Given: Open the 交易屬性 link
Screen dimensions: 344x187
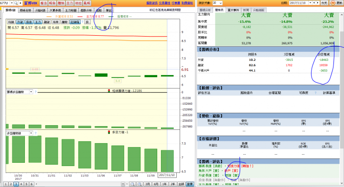Looking at the screenshot, I should [x=164, y=3].
